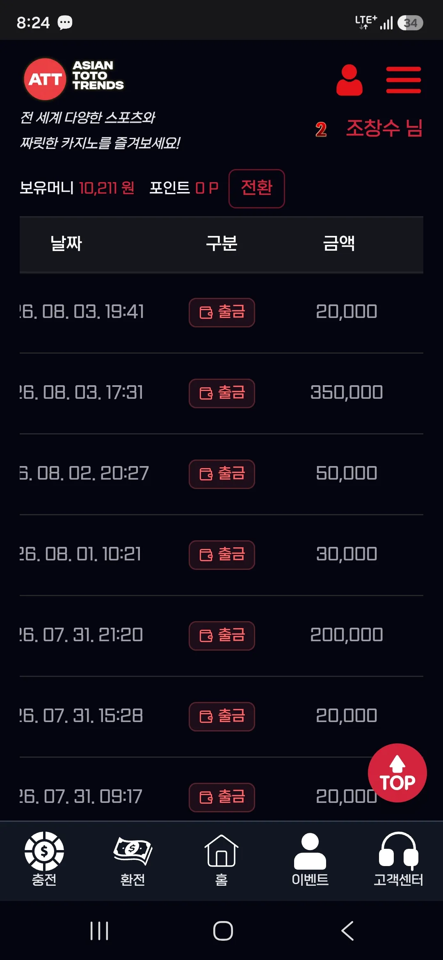Tap the 날짜 column header
443x960 pixels.
tap(66, 243)
